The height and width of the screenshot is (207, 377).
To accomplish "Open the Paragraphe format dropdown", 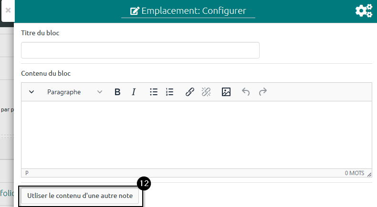I will [x=74, y=92].
